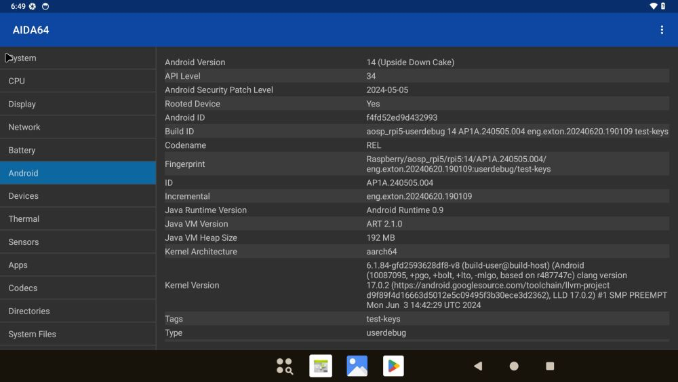Select the Android section
This screenshot has height=382, width=678.
[x=78, y=173]
